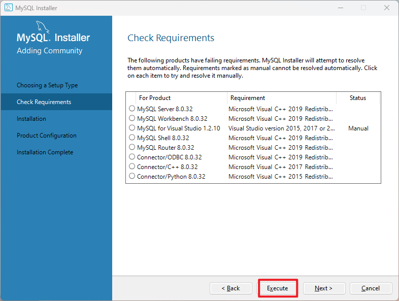399x301 pixels.
Task: Select the MySQL Shell 8.0.32 radio button
Action: click(x=132, y=138)
